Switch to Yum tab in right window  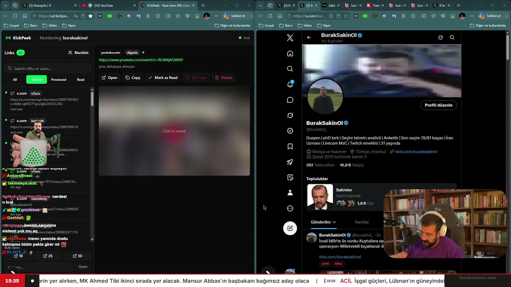tap(375, 5)
